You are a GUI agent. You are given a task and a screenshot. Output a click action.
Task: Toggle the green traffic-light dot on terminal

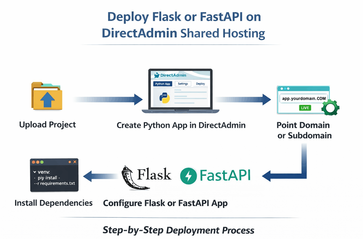[x=42, y=162]
